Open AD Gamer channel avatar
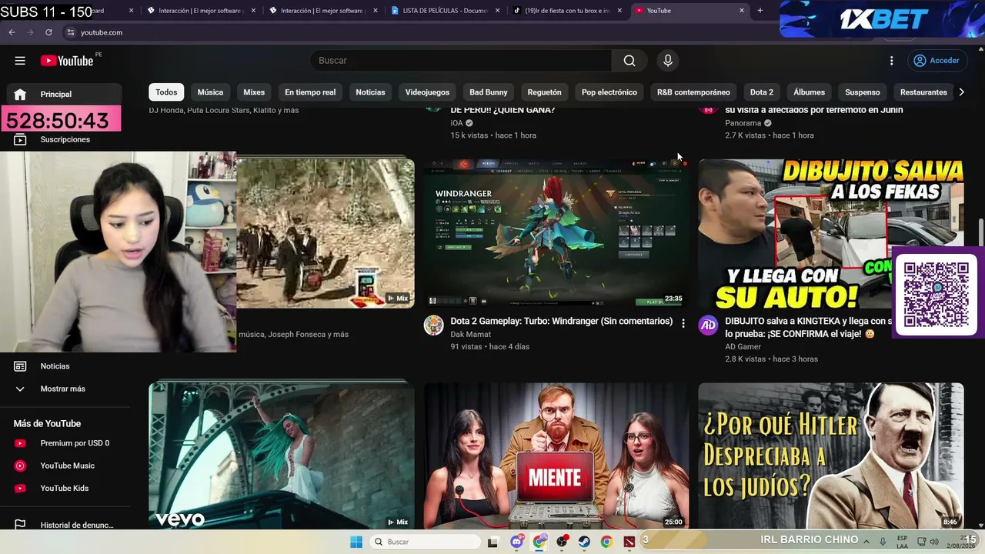Screen dimensions: 985x554 click(708, 325)
